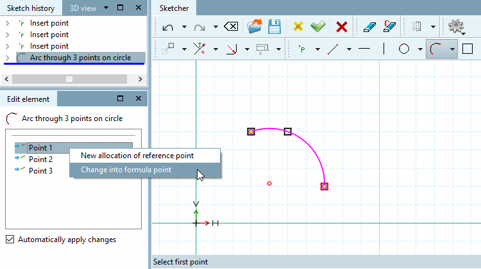Click the Redo arrow icon

pyautogui.click(x=199, y=28)
